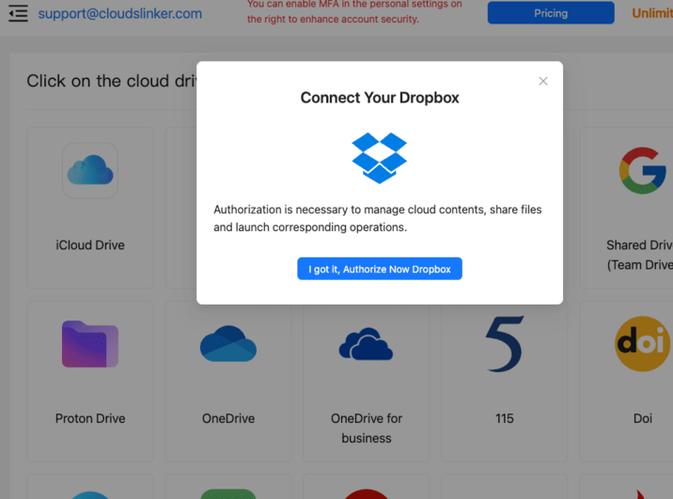Viewport: 673px width, 499px height.
Task: Click the I got it, Authorize Now Dropbox button
Action: click(x=380, y=269)
